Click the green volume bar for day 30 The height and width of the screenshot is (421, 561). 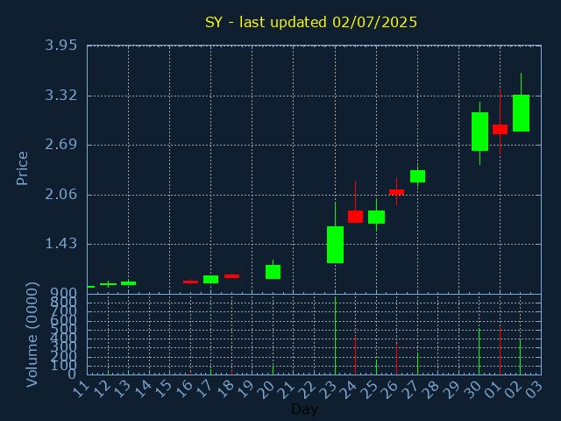click(479, 351)
